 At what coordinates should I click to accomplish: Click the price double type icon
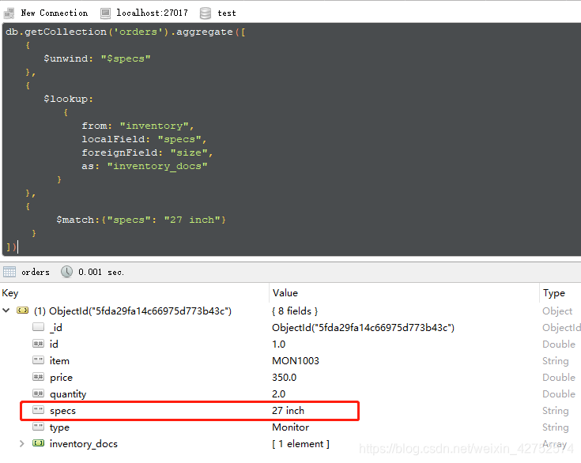pos(38,377)
